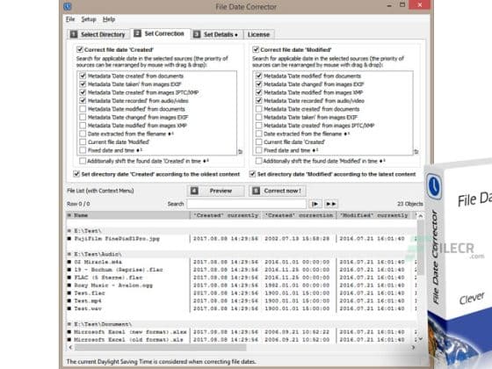This screenshot has width=492, height=369.
Task: Select the FujiFilm FinePixS1Pro.jpg file row
Action: tap(242, 239)
